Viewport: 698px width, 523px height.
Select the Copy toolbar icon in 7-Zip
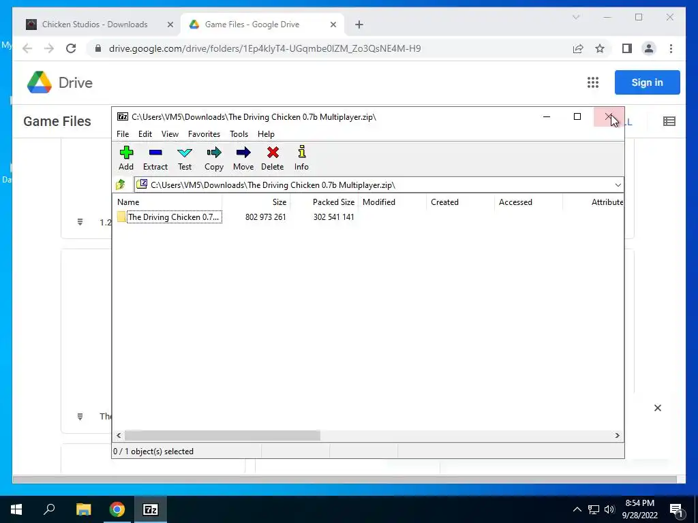(213, 158)
